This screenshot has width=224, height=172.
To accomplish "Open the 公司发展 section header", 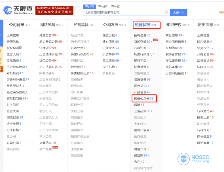I will (115, 25).
